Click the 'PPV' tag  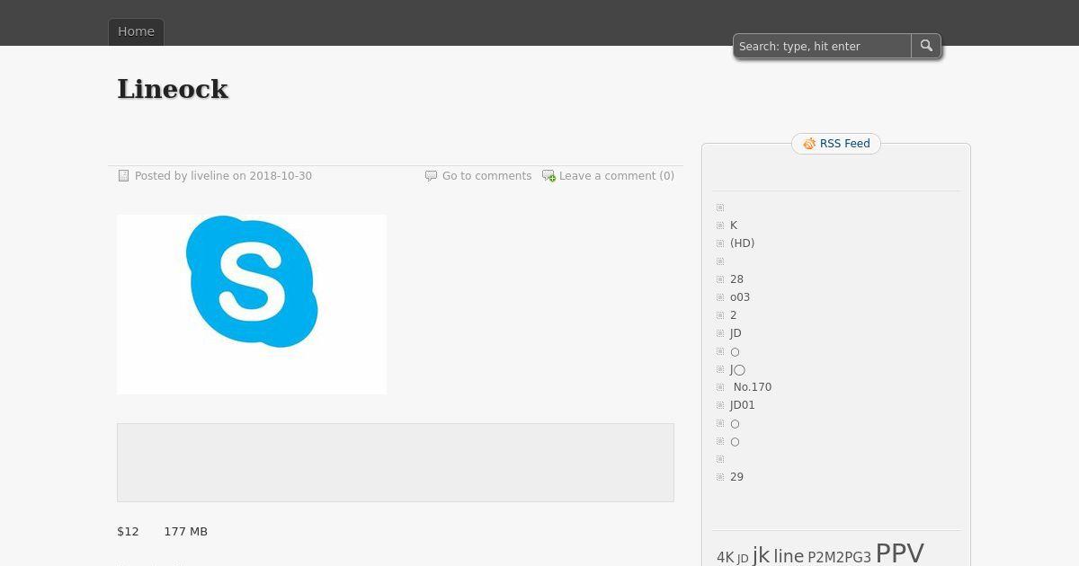pos(899,553)
